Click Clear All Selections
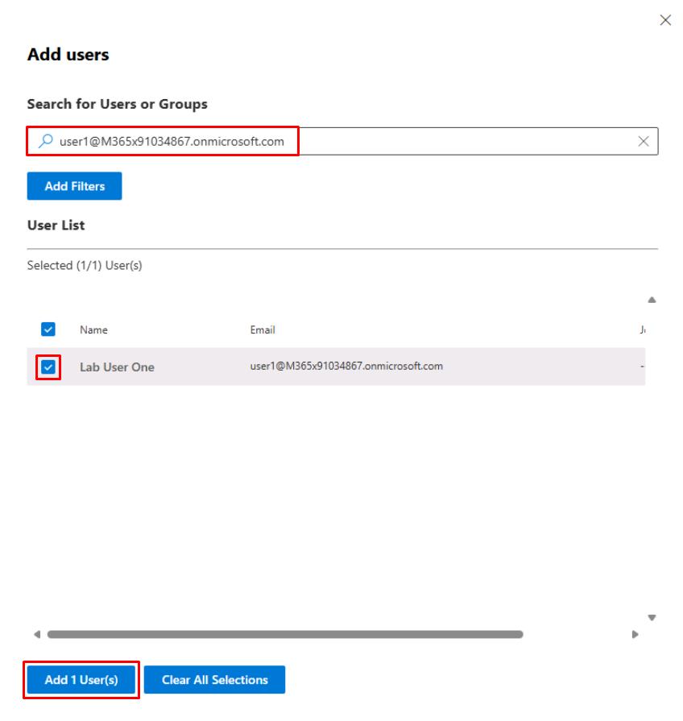The width and height of the screenshot is (683, 721). [x=214, y=680]
